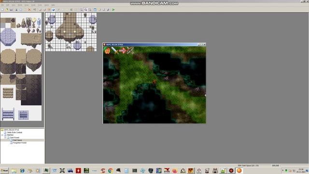Open the Windows Start button
Image resolution: width=309 pixels, height=174 pixels.
4,171
